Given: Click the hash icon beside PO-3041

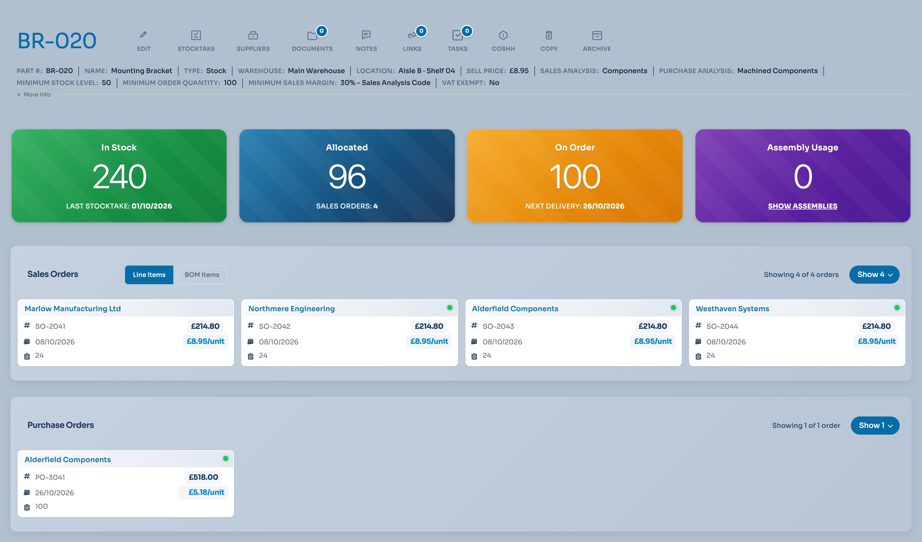Looking at the screenshot, I should [x=27, y=476].
